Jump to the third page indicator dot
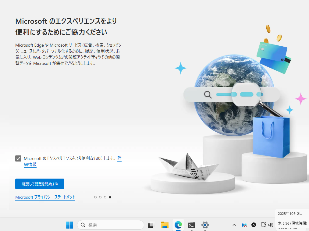The height and width of the screenshot is (231, 309). click(x=105, y=197)
